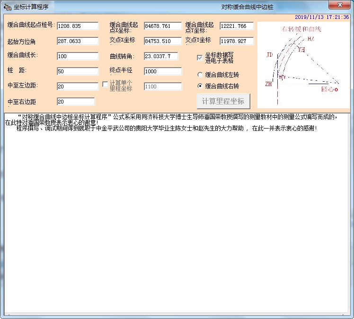354x319 pixels.
Task: Click the 缓合曲线长 input box
Action: coord(78,56)
